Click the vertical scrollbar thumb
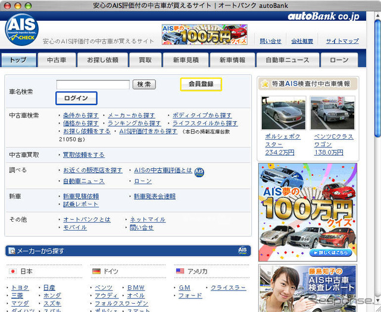This screenshot has width=381, height=312. coord(377,78)
